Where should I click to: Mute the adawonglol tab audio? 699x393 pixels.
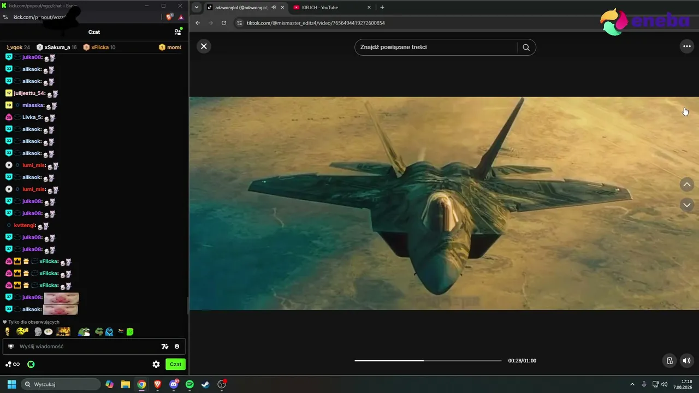click(274, 8)
